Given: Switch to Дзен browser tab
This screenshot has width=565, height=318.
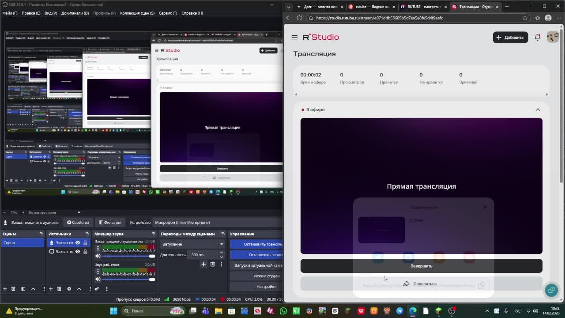Looking at the screenshot, I should pos(320,7).
